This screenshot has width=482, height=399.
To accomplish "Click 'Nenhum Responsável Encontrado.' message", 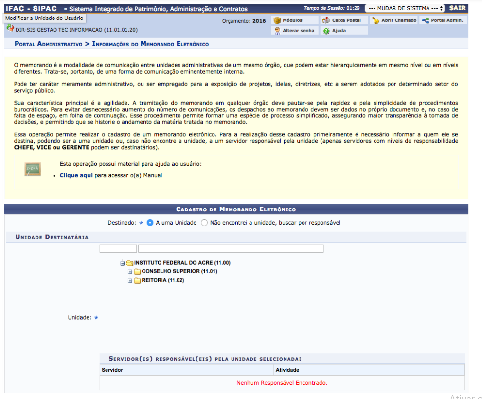I will click(x=282, y=383).
